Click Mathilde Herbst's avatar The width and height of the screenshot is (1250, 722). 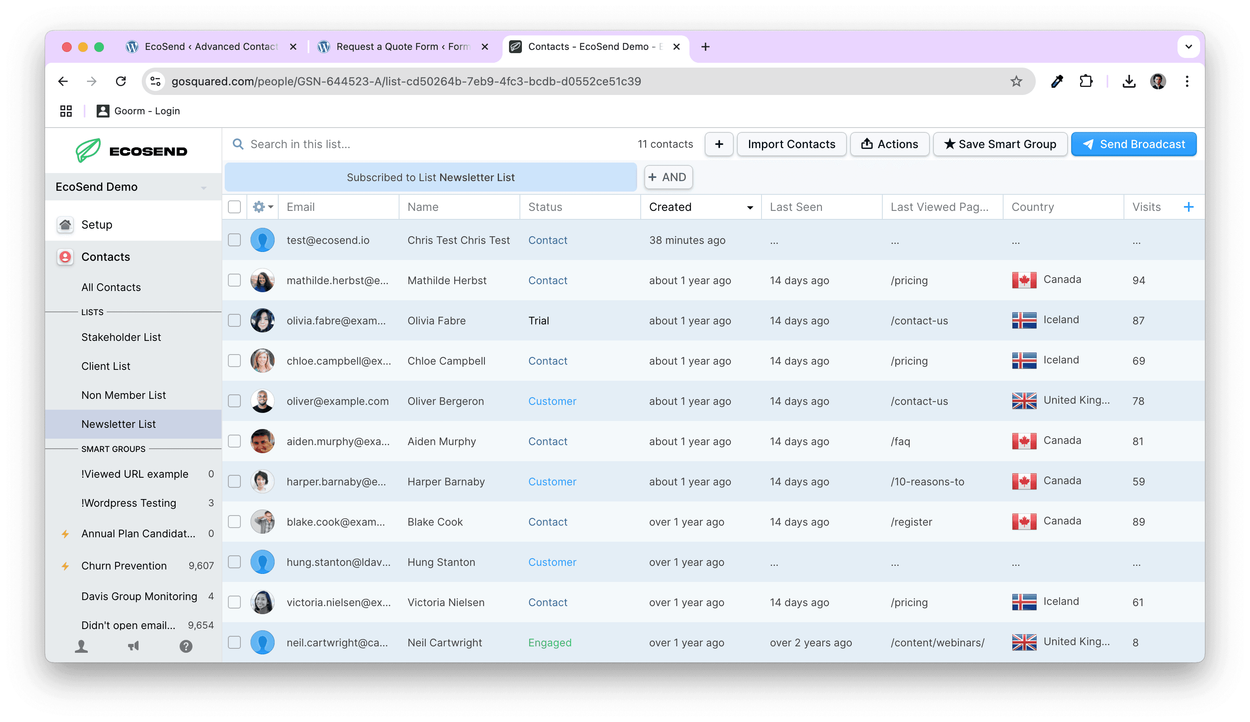click(x=263, y=280)
